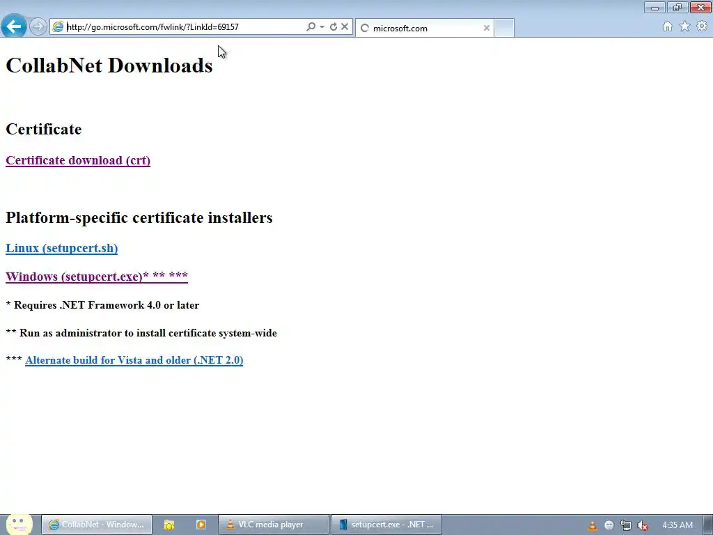This screenshot has height=535, width=713.
Task: Open a new tab with the blank tab button
Action: click(x=504, y=28)
